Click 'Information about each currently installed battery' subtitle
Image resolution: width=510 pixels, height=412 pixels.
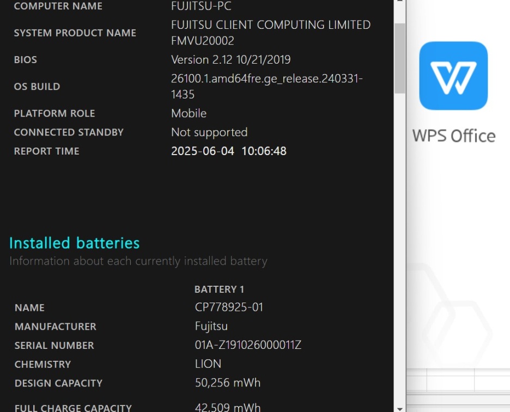138,261
